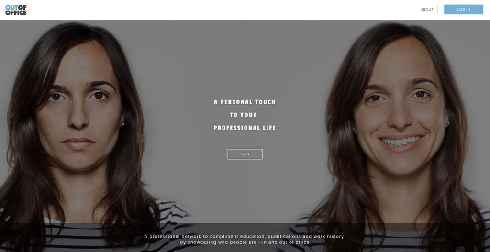Select the 'A PERSONAL TOUCH' headline line
The image size is (490, 252).
245,102
